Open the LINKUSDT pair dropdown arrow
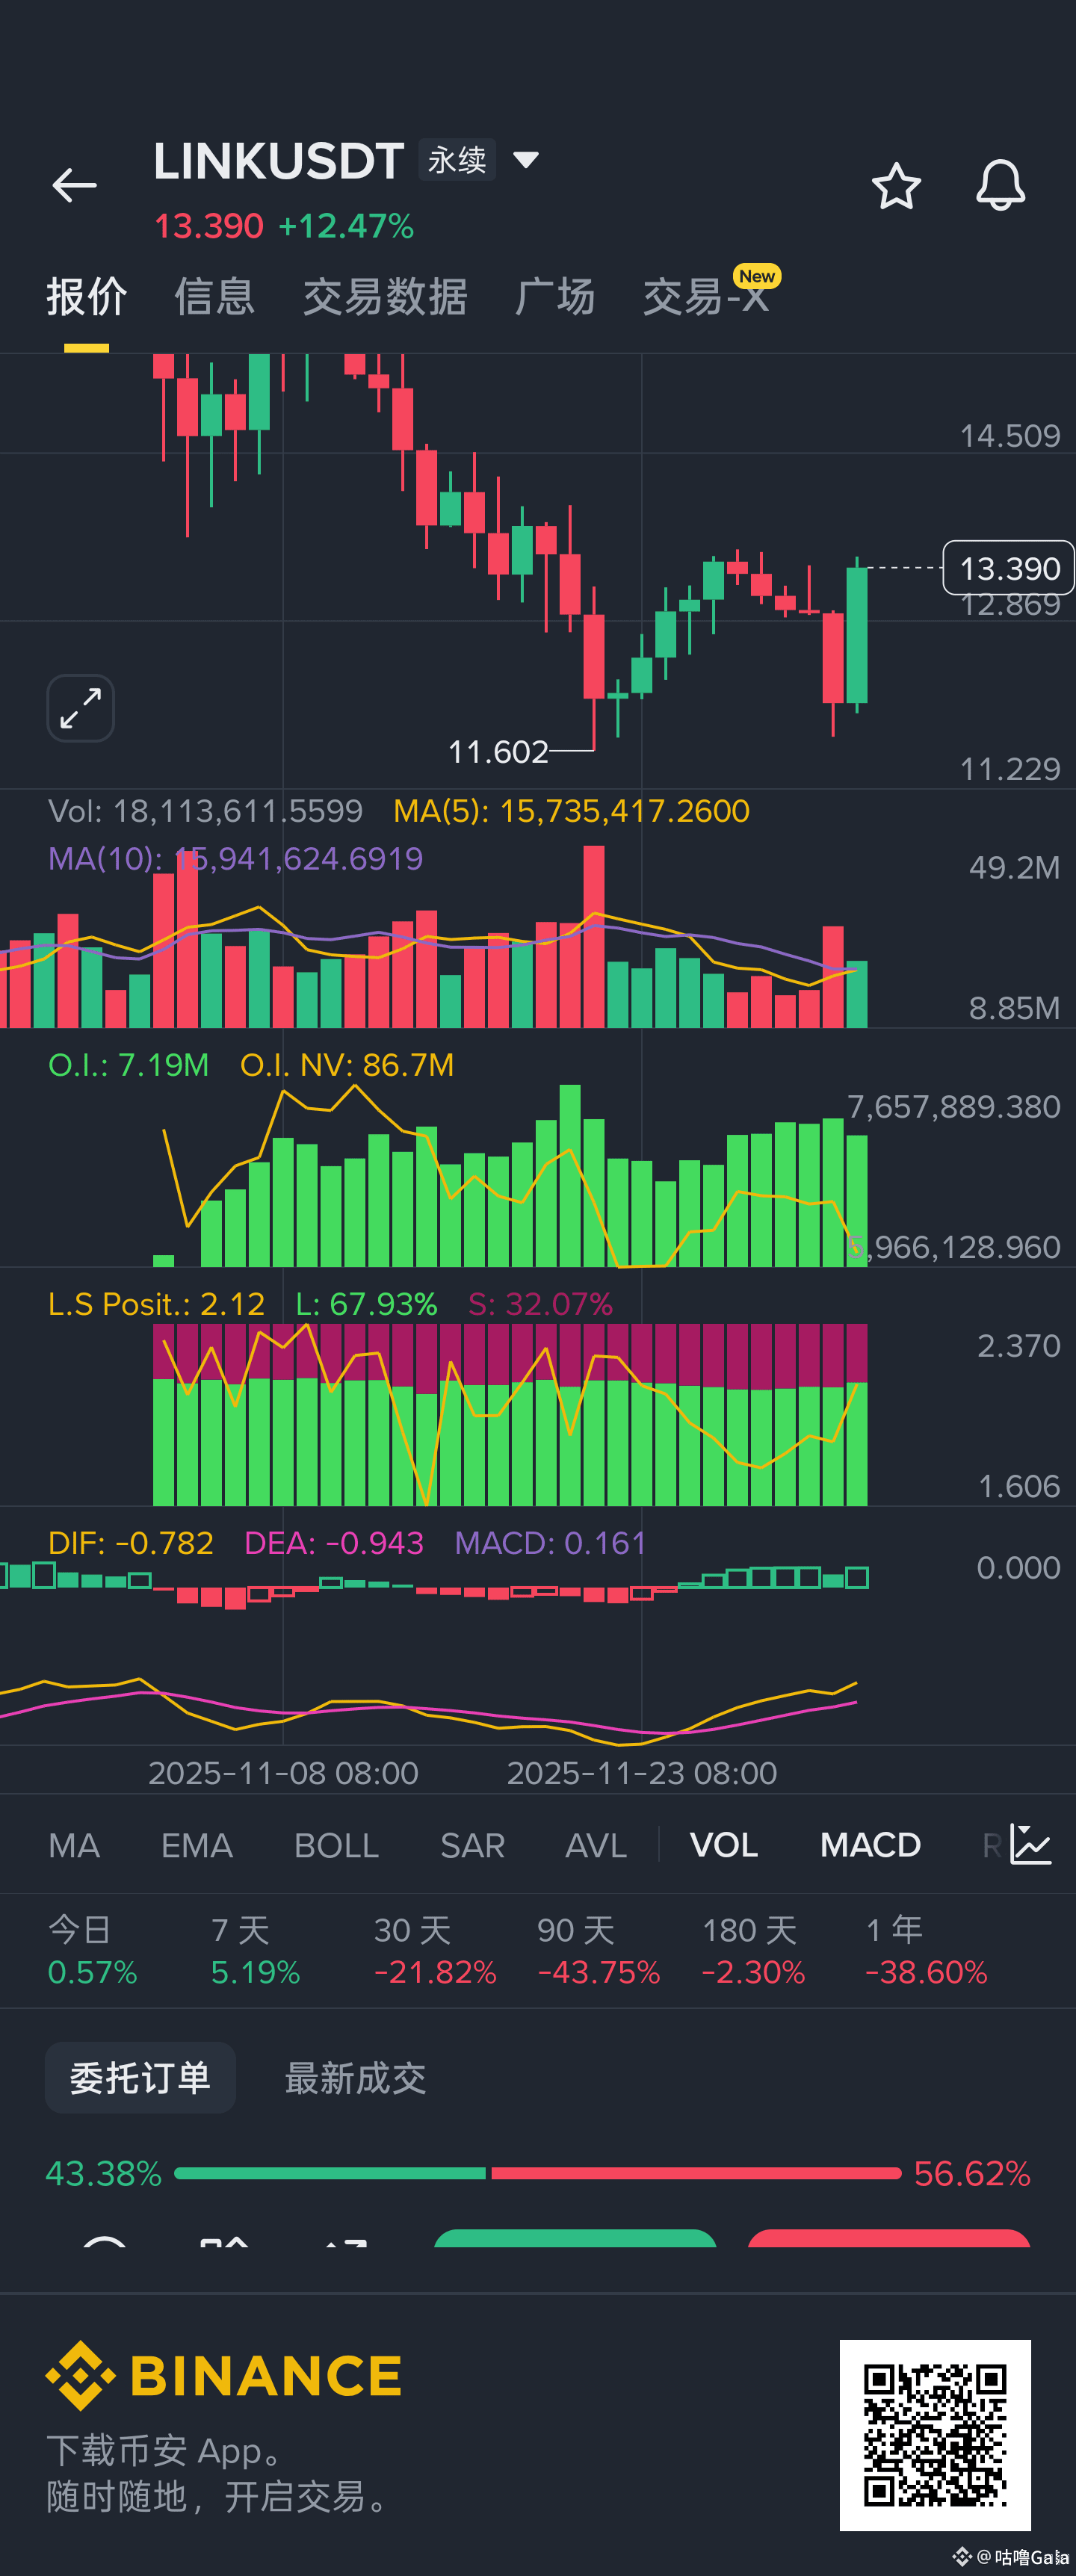Viewport: 1076px width, 2576px height. click(526, 160)
